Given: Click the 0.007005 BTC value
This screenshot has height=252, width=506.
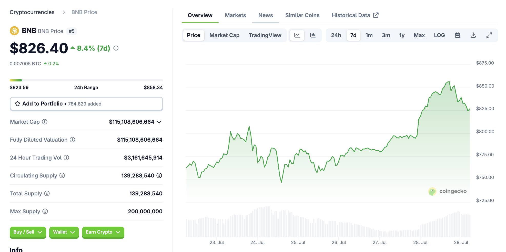Looking at the screenshot, I should [x=25, y=64].
